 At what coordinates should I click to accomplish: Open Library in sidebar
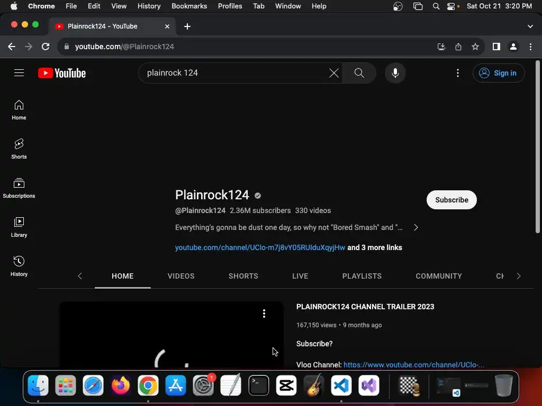click(19, 227)
